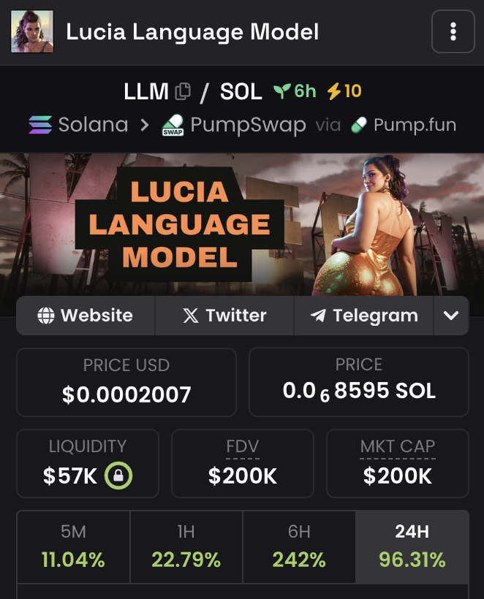Open the Telegram link
The image size is (484, 599).
point(364,316)
